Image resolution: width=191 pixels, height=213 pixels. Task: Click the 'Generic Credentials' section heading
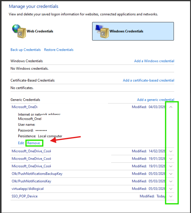point(25,100)
